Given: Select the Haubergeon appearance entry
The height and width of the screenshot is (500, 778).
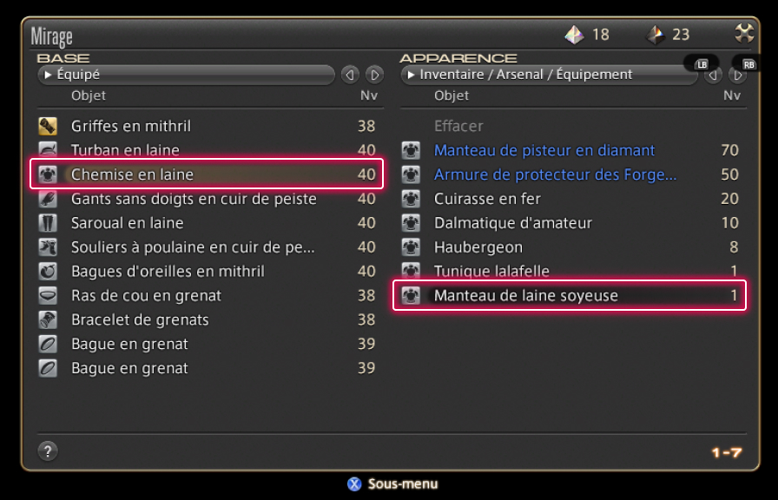Looking at the screenshot, I should pyautogui.click(x=478, y=247).
